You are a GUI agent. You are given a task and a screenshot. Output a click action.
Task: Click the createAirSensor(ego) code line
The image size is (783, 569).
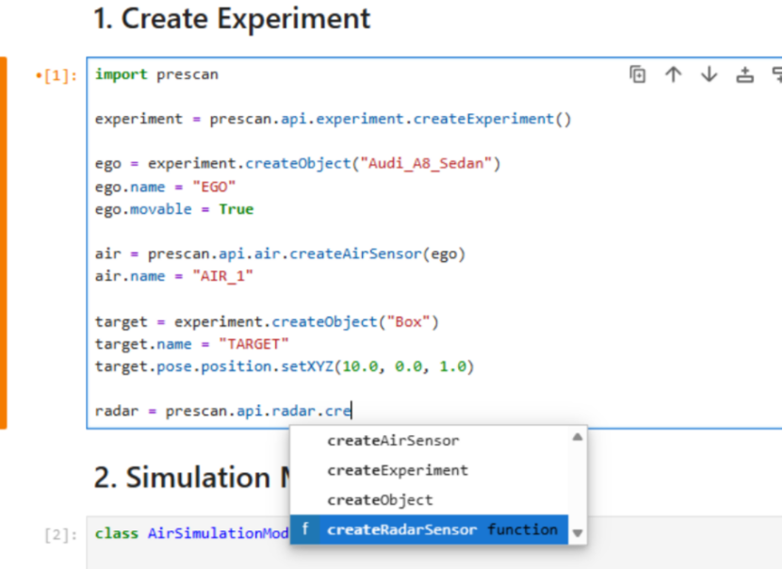click(x=280, y=254)
